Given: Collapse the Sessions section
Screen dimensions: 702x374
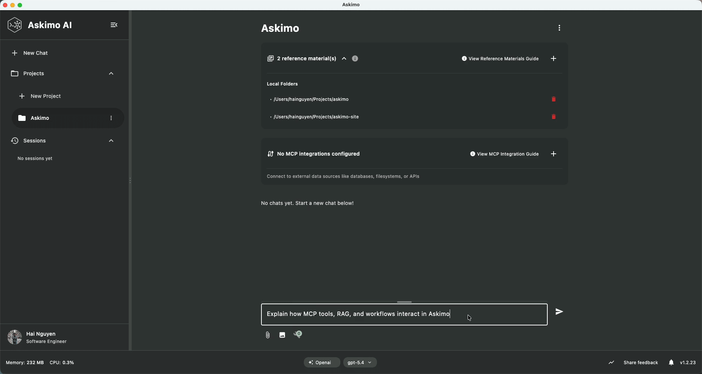Looking at the screenshot, I should tap(111, 141).
